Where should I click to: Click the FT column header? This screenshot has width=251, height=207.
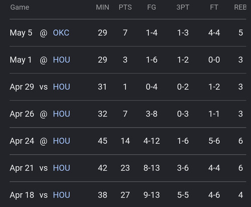click(214, 7)
